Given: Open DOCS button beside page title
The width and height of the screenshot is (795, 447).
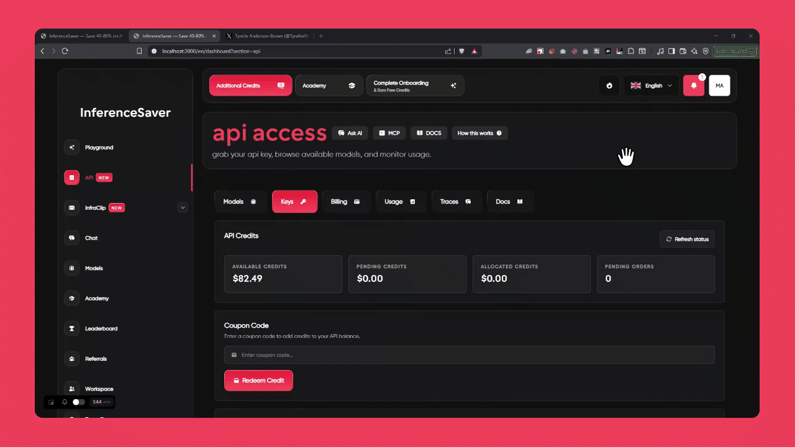Looking at the screenshot, I should click(x=429, y=133).
